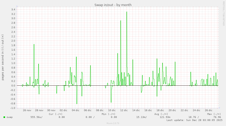
Task: Click the graph title Swap in/out - by month
Action: point(113,5)
